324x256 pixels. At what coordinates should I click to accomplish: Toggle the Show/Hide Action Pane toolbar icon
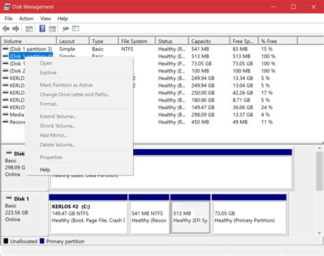click(52, 29)
